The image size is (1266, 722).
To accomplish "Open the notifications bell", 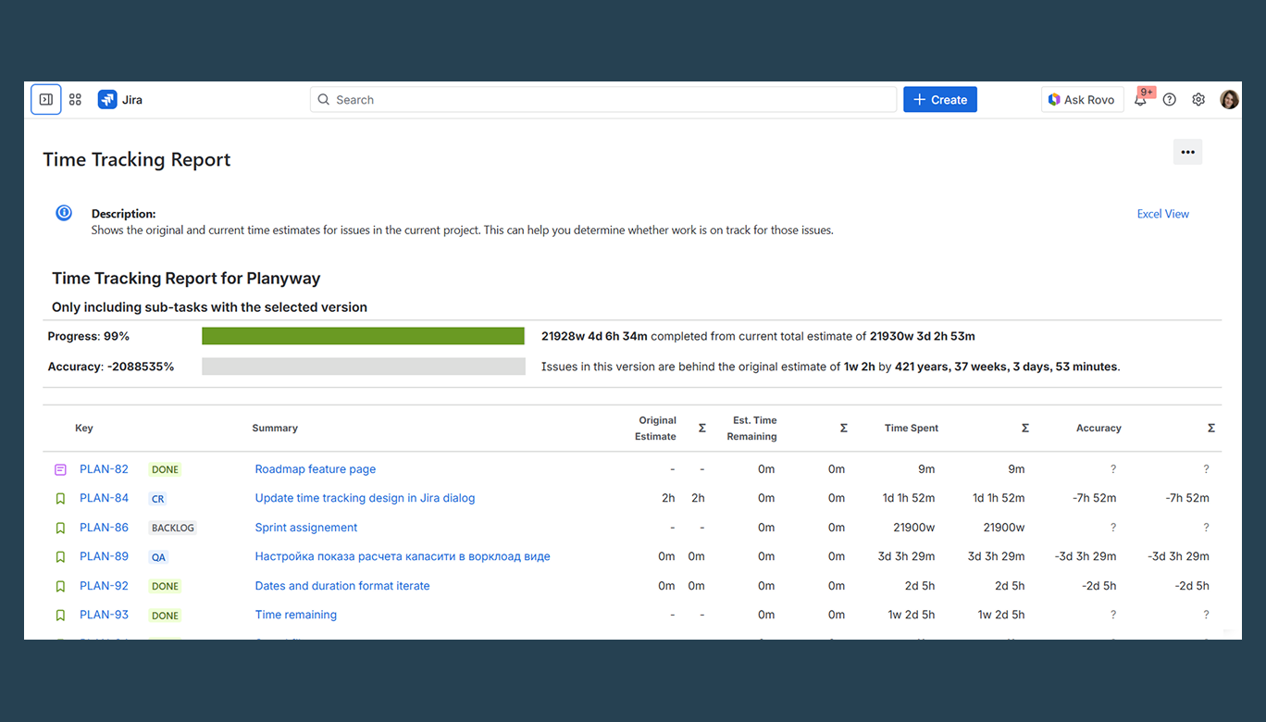I will (x=1140, y=100).
